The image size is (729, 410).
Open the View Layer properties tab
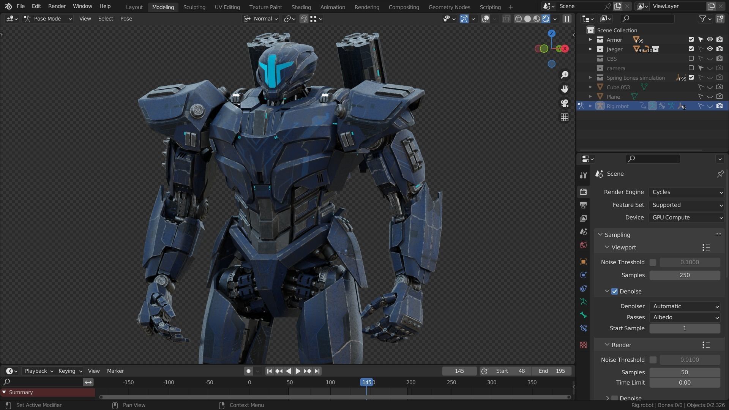[x=584, y=218]
